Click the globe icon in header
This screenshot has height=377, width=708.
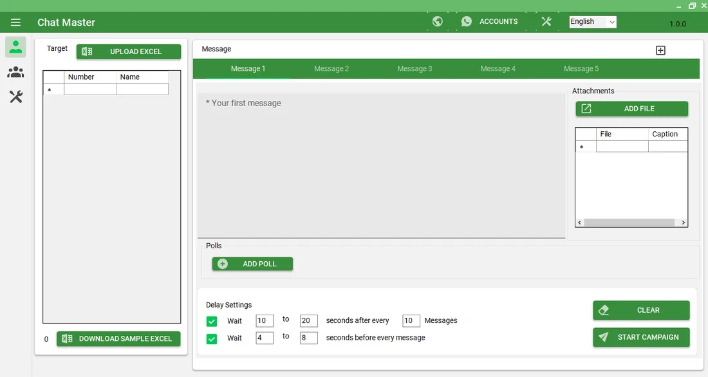[x=437, y=21]
